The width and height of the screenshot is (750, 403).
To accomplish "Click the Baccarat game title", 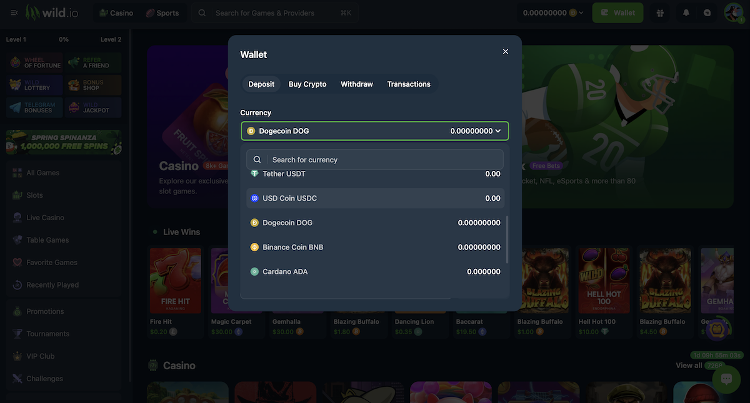I will coord(469,322).
